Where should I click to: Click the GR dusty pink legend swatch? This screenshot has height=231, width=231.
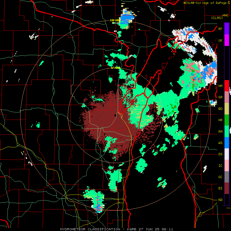coord(227,97)
